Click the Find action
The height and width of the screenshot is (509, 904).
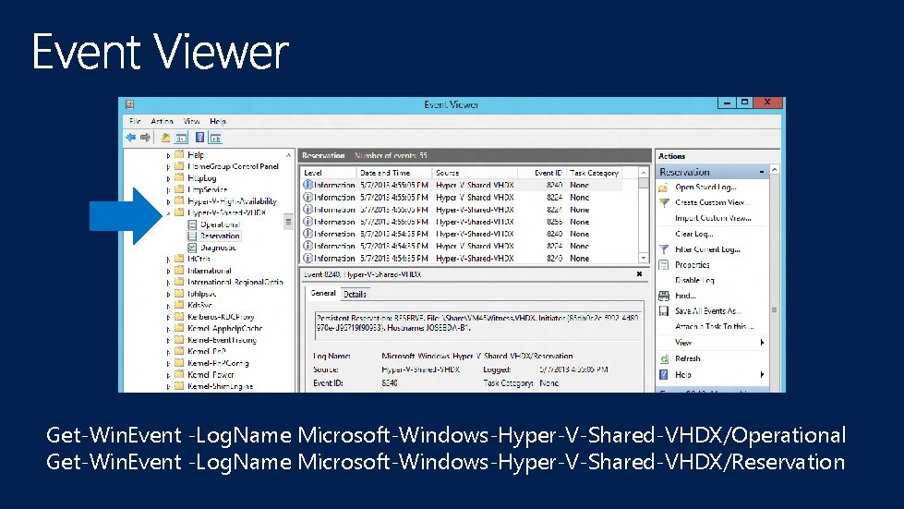pos(685,295)
